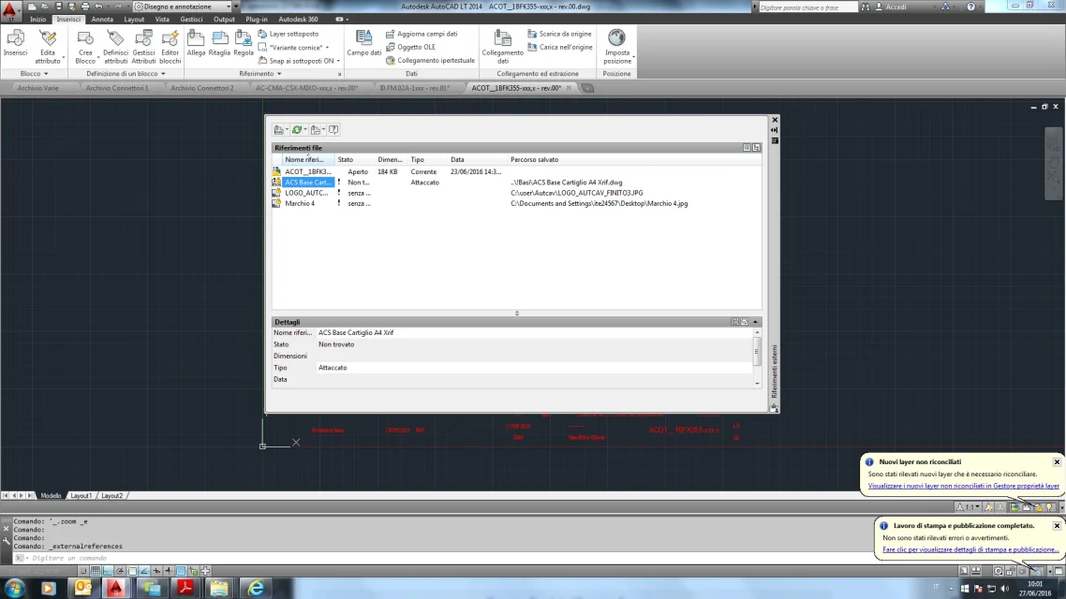The width and height of the screenshot is (1066, 599).
Task: Click the search keyword input box
Action: click(x=807, y=7)
